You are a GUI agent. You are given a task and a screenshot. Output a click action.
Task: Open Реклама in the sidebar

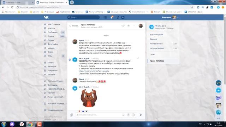point(51,74)
